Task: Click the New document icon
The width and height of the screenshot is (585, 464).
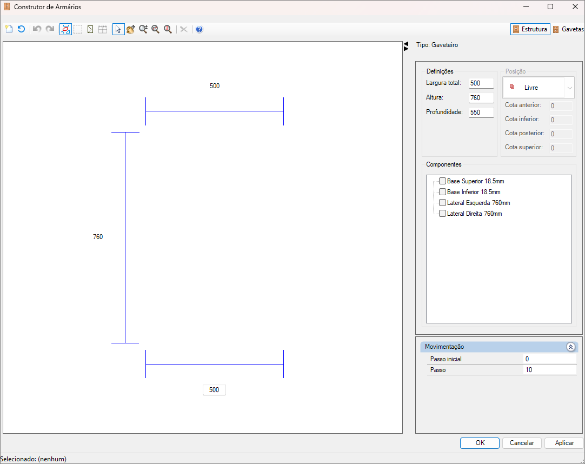Action: point(9,29)
